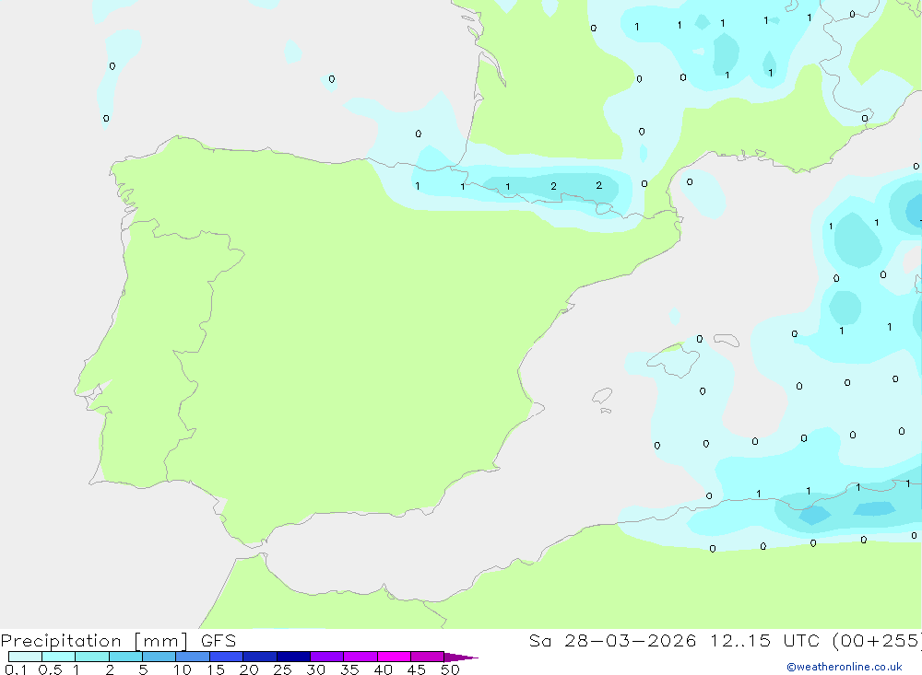The height and width of the screenshot is (675, 922).
Task: Pick the 15–20 mm legend swatch
Action: click(x=227, y=657)
